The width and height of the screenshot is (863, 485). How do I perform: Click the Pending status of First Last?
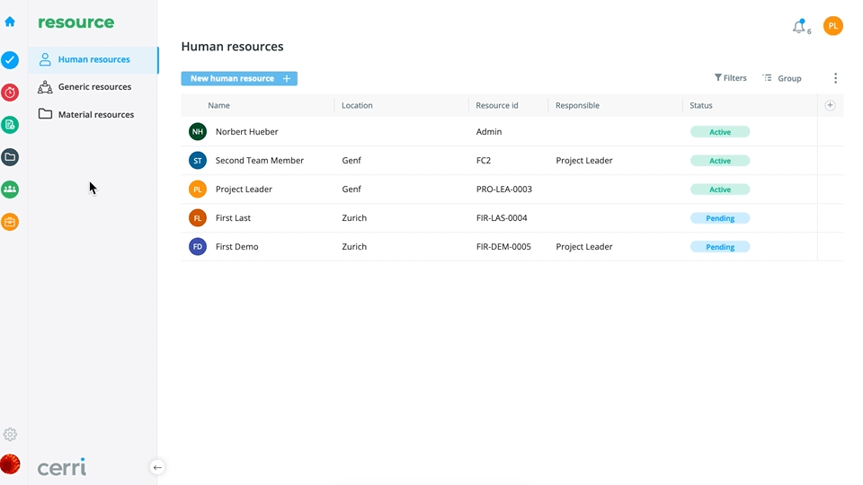pyautogui.click(x=720, y=218)
